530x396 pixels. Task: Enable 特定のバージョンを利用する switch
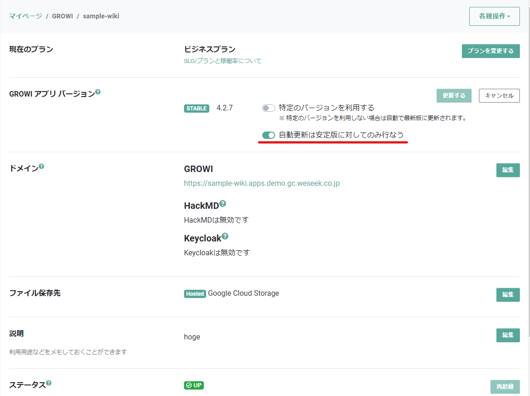point(268,108)
